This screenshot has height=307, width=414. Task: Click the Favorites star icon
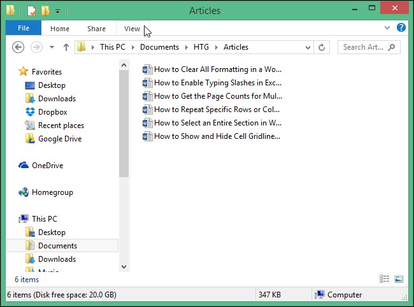click(23, 71)
